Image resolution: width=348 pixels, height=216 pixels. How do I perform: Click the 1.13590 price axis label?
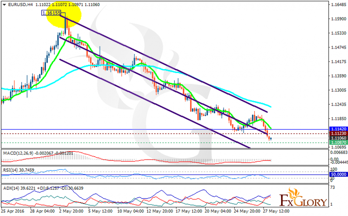click(x=339, y=76)
